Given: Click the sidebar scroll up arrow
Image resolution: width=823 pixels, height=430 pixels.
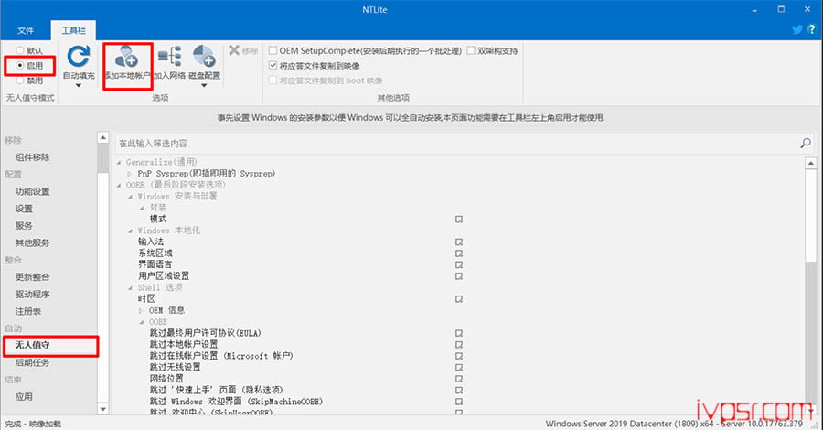Looking at the screenshot, I should click(102, 137).
